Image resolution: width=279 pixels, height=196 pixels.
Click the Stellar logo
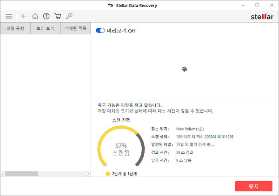(x=262, y=16)
